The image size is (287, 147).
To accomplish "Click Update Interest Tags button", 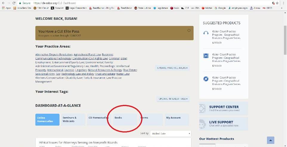I will tap(173, 99).
